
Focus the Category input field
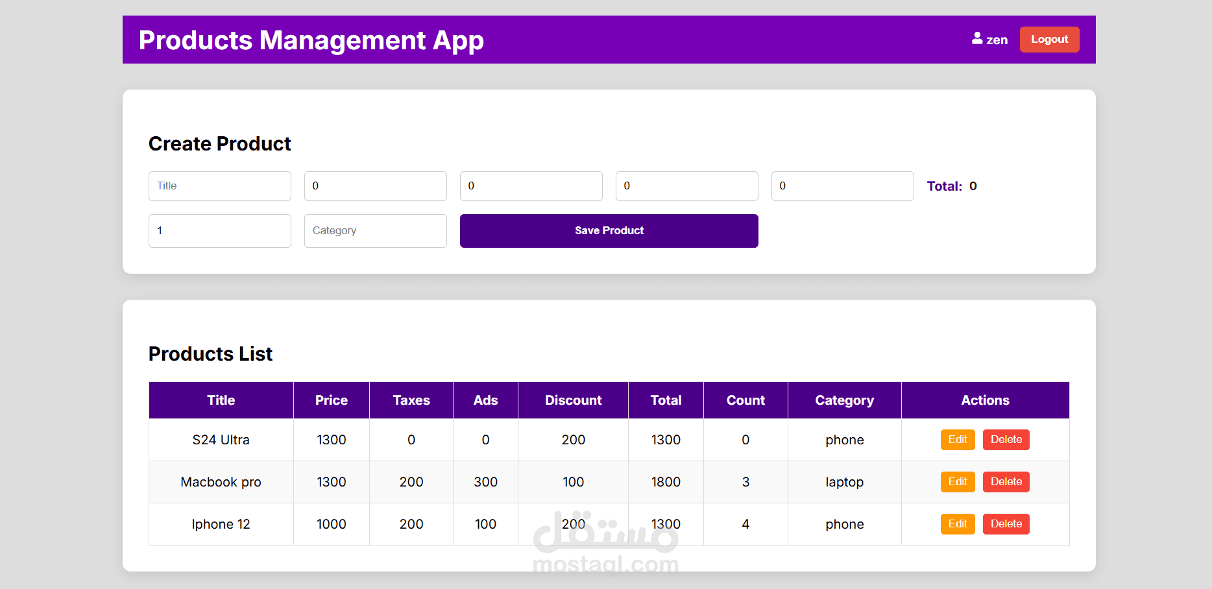coord(376,231)
